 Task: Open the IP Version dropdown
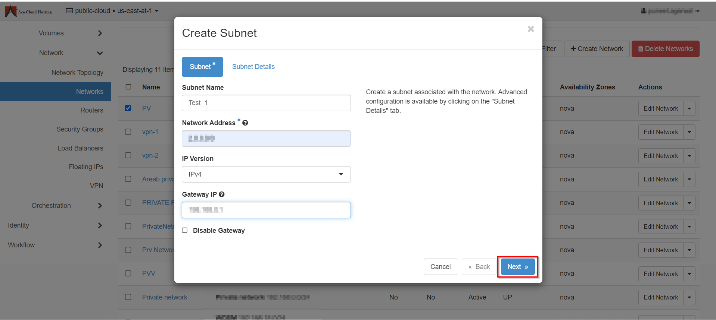[x=266, y=174]
